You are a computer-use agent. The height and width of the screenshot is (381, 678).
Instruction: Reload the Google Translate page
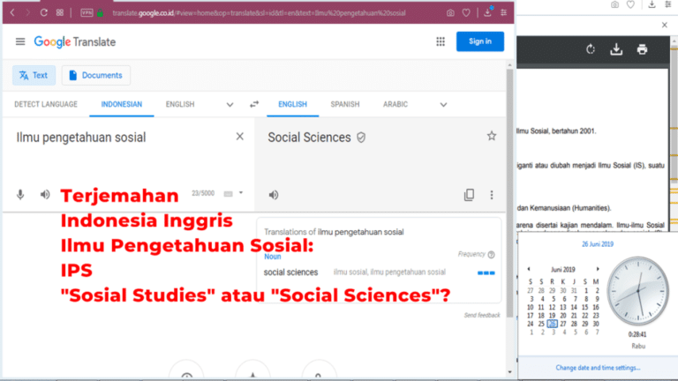coord(43,13)
